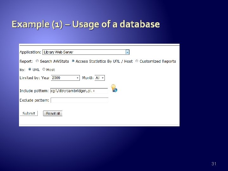The width and height of the screenshot is (228, 171).
Task: Select the Search AWStats report option
Action: tap(37, 61)
